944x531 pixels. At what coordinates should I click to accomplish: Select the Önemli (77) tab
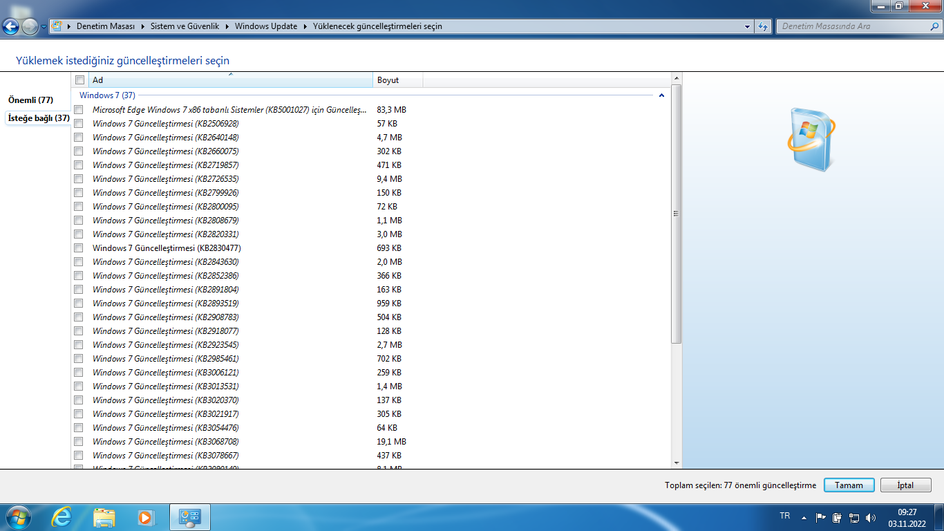coord(30,100)
